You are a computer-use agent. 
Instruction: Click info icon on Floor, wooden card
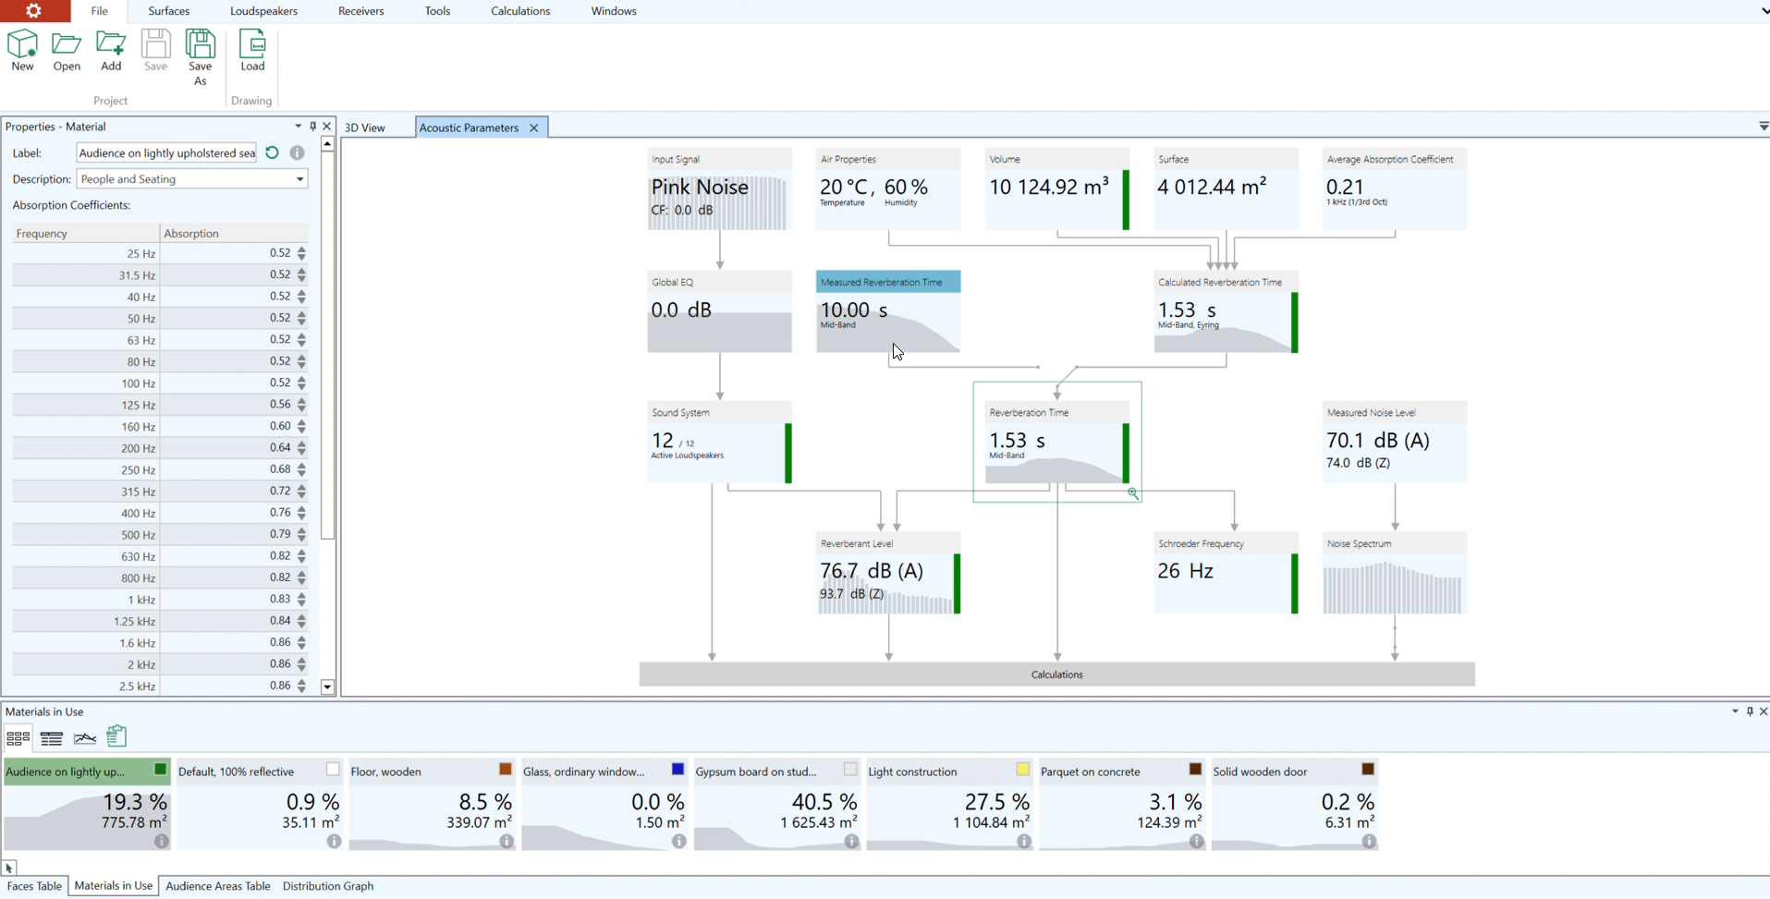[x=507, y=842]
